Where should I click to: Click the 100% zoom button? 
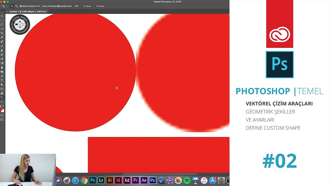point(76,6)
